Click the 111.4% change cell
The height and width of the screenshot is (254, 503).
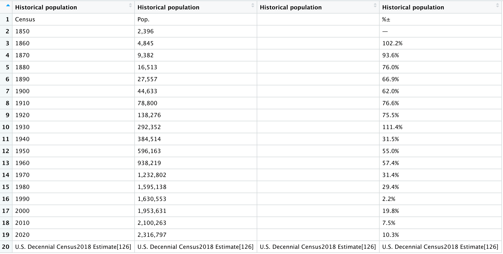pos(392,127)
